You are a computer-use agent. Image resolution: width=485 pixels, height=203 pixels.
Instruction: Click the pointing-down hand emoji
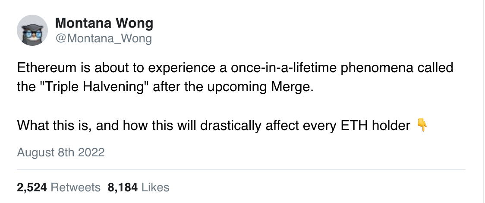[x=422, y=125]
